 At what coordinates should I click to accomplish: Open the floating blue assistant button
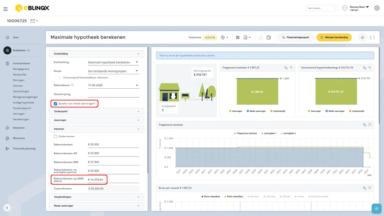coord(377,209)
